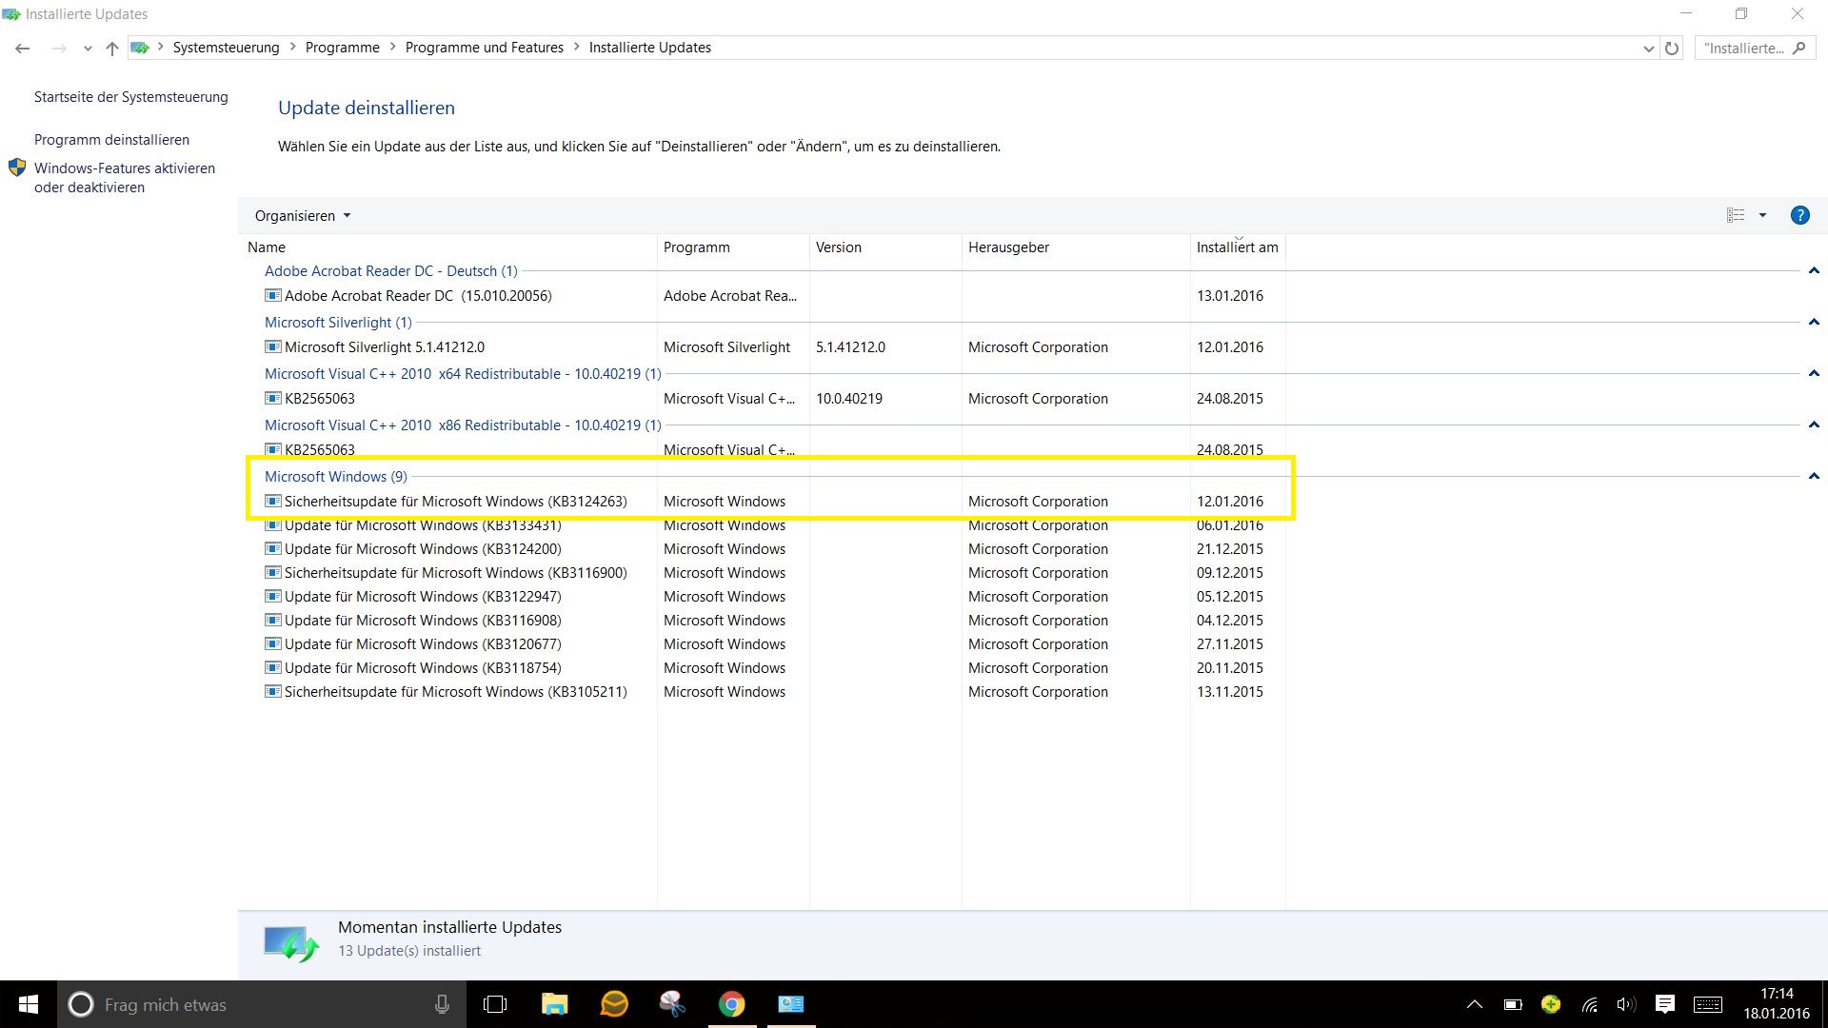
Task: Sort list by Installiert am column
Action: point(1237,247)
